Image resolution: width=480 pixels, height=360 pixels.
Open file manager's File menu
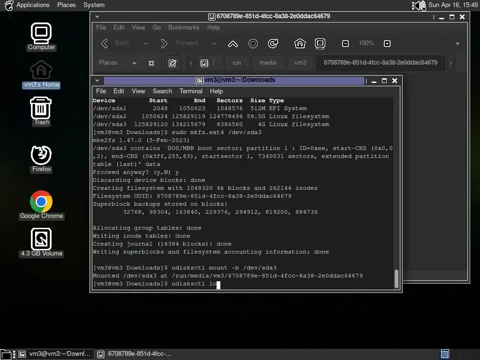pyautogui.click(x=101, y=28)
